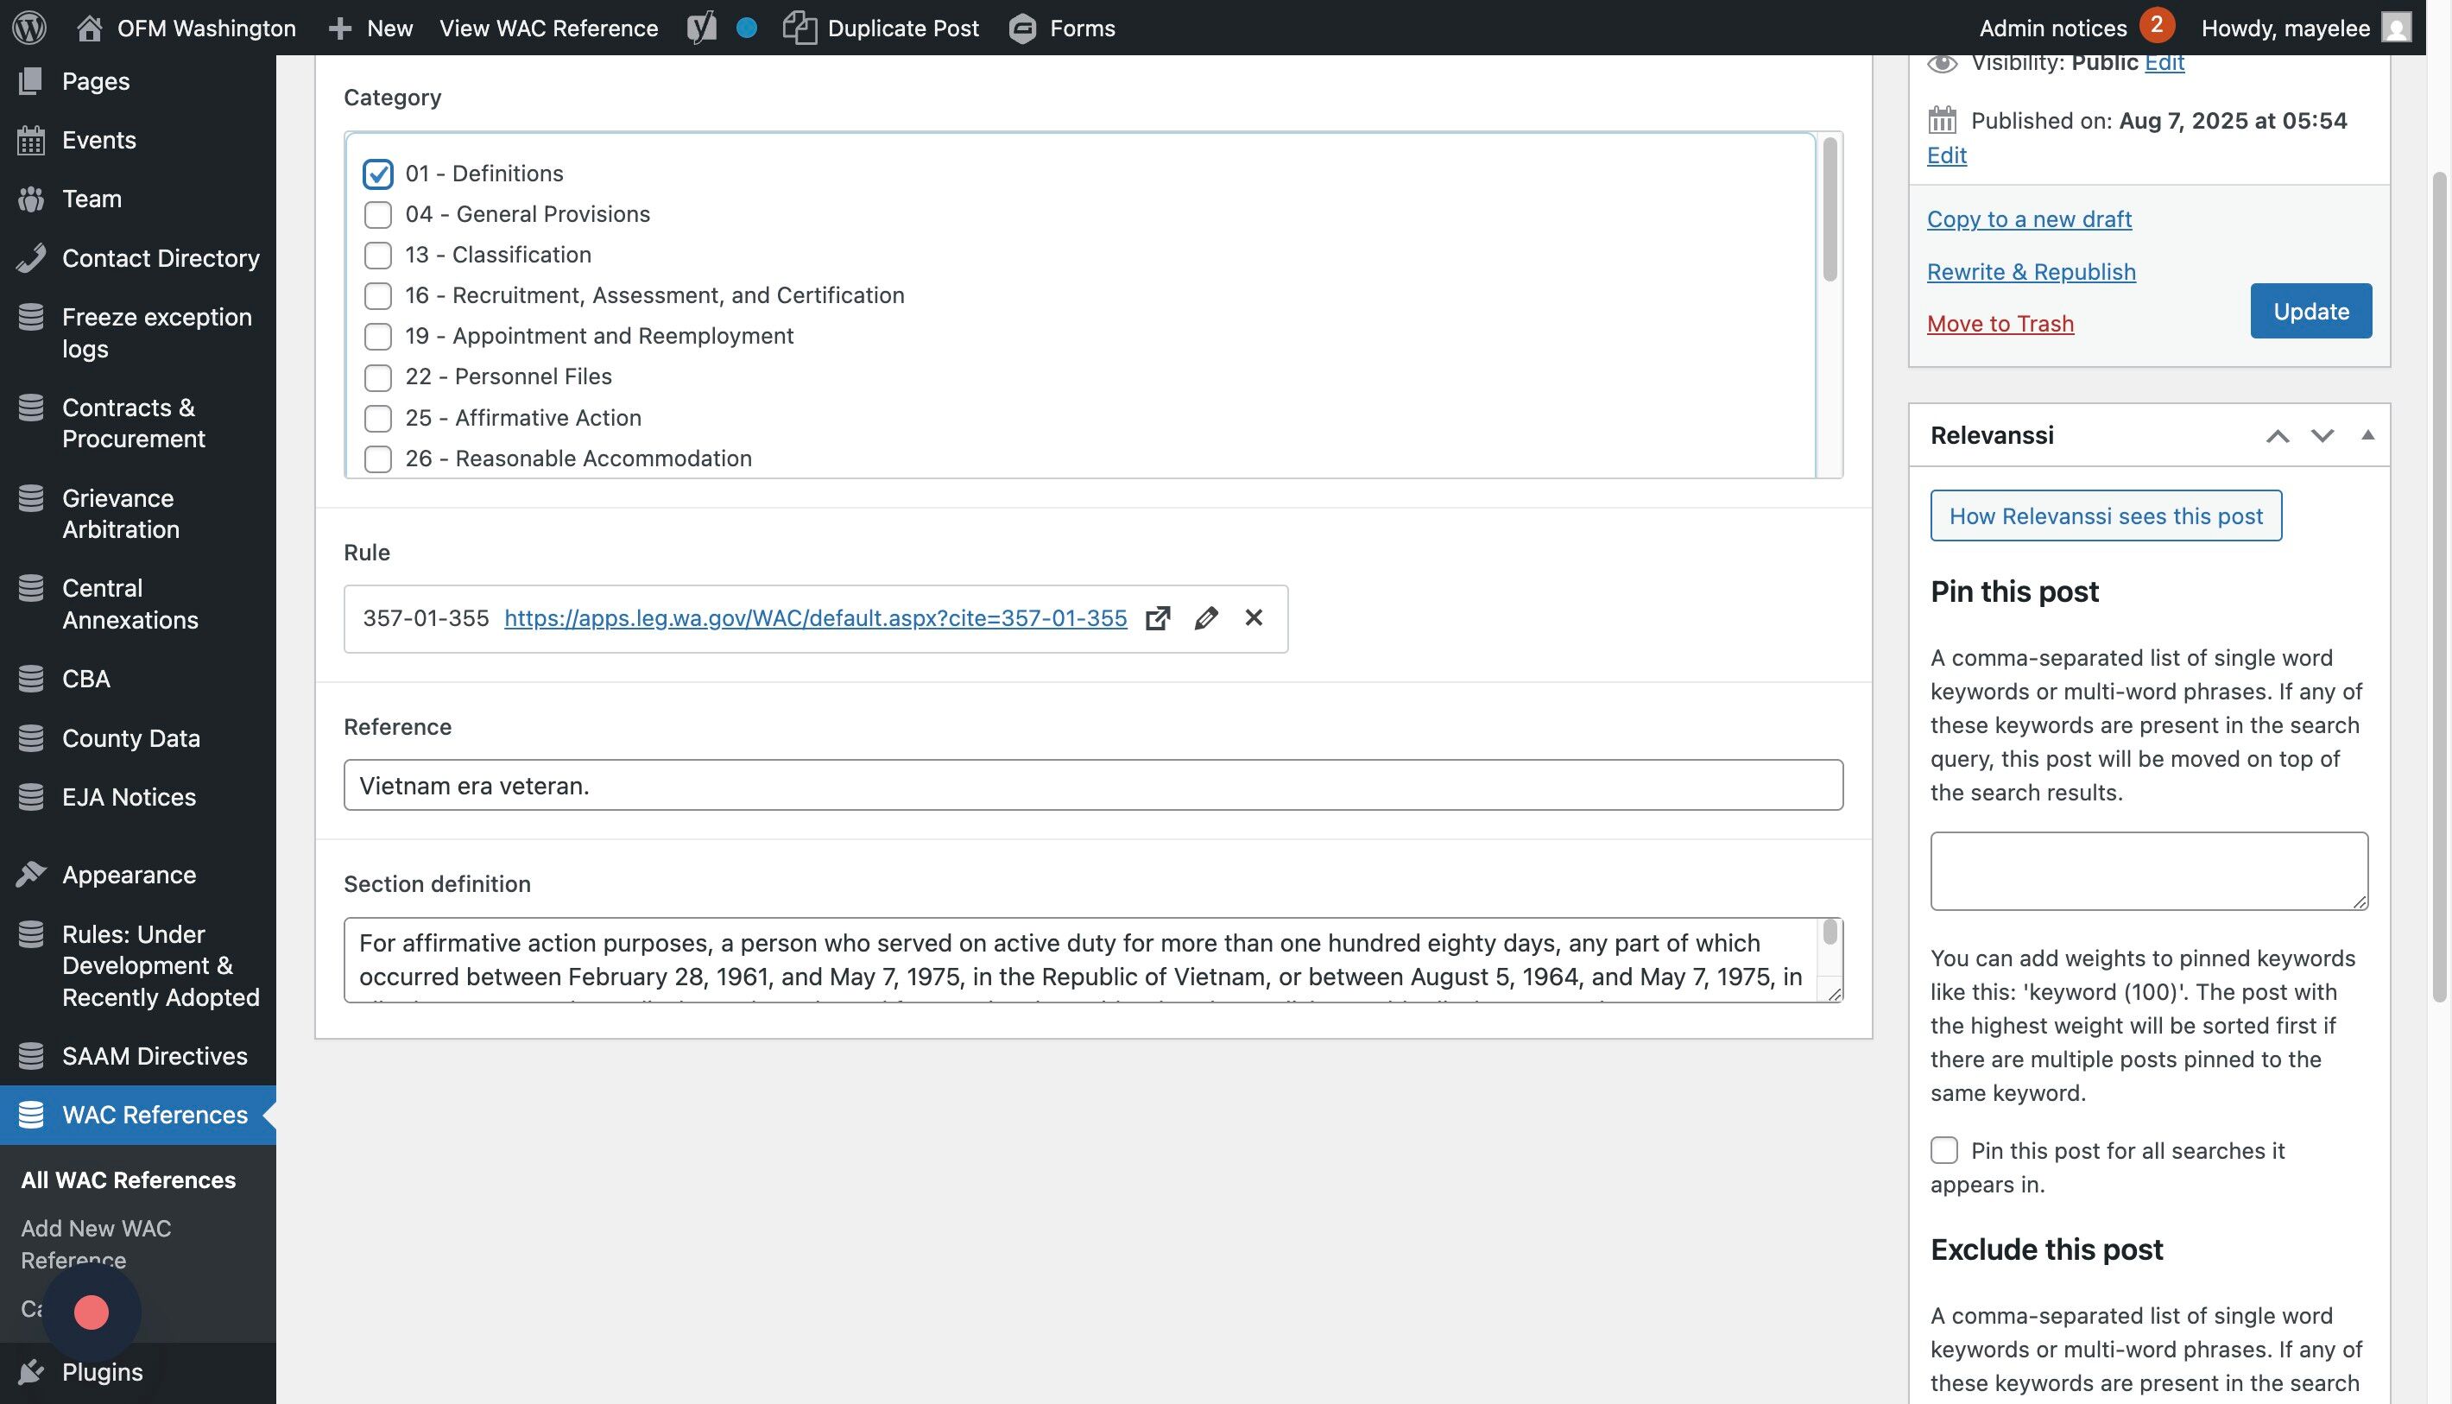
Task: Click the Category list scrollbar
Action: click(x=1830, y=210)
